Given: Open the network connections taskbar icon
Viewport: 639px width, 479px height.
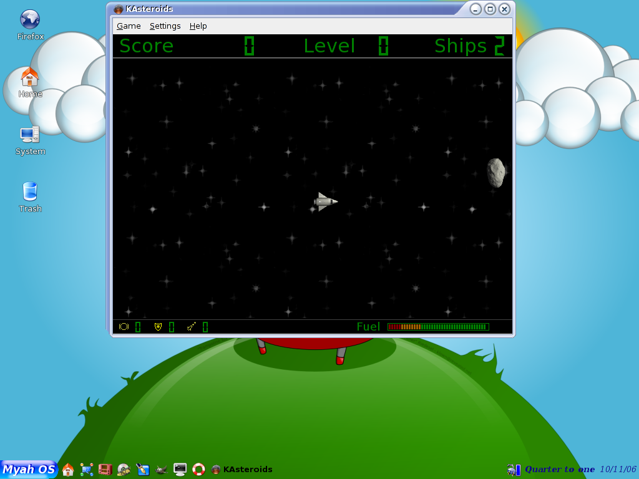Looking at the screenshot, I should point(86,470).
